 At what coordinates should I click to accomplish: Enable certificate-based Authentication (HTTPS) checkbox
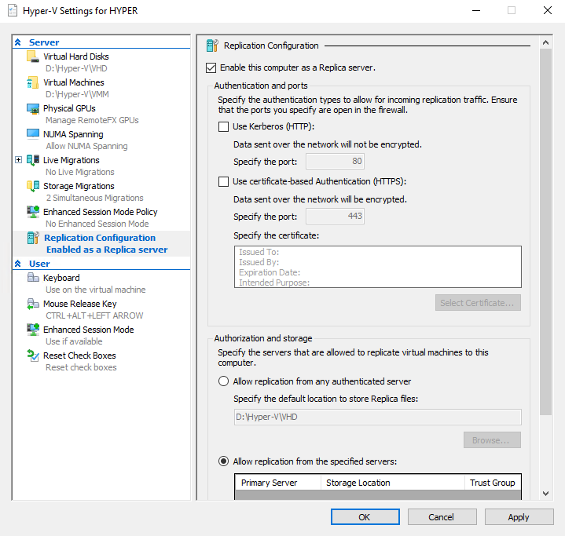pyautogui.click(x=223, y=181)
